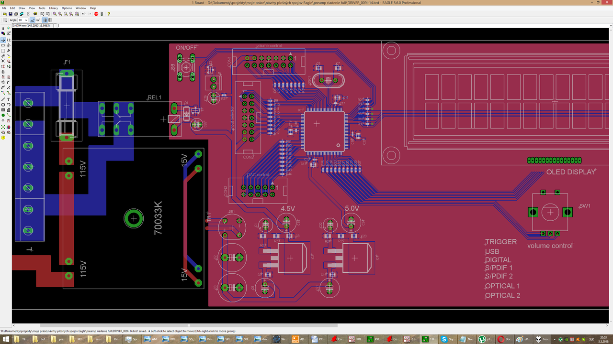This screenshot has width=613, height=344.
Task: Expand the Run ULP dropdown
Action: [x=48, y=14]
